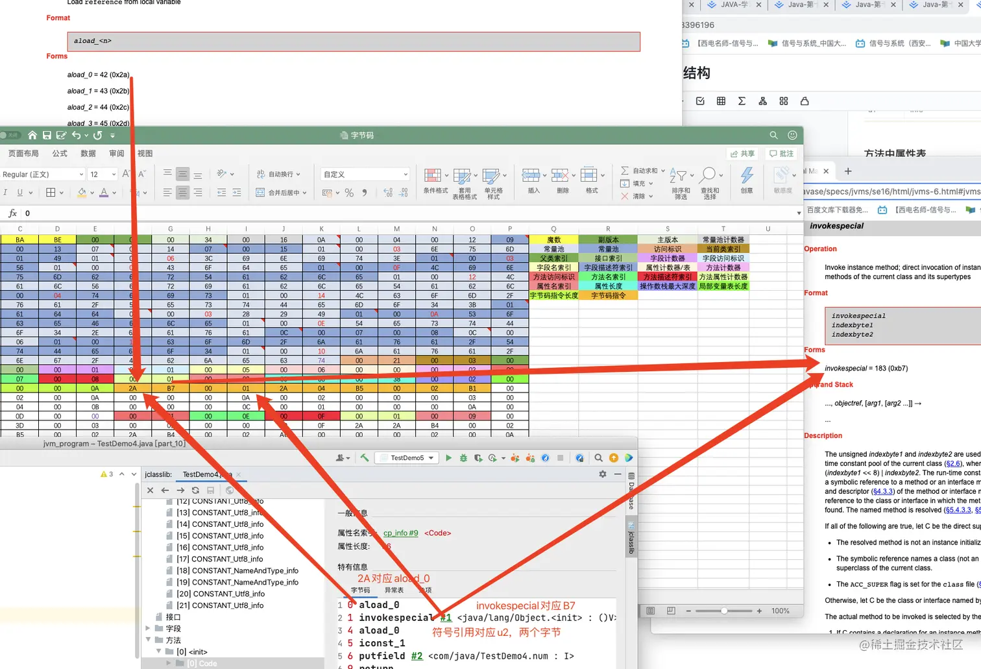Open IntelliJ Search Everywhere magnifier icon
Image resolution: width=981 pixels, height=669 pixels.
pos(598,457)
